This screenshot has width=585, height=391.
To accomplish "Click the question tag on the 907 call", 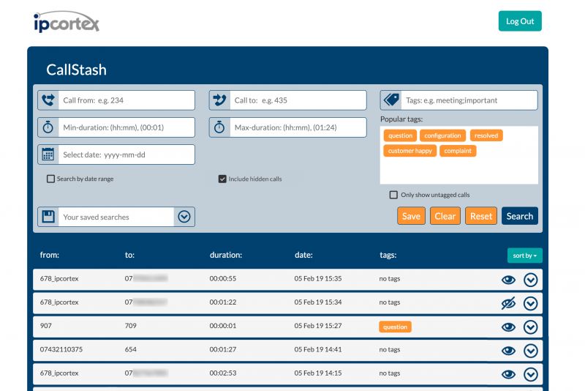I will click(395, 327).
